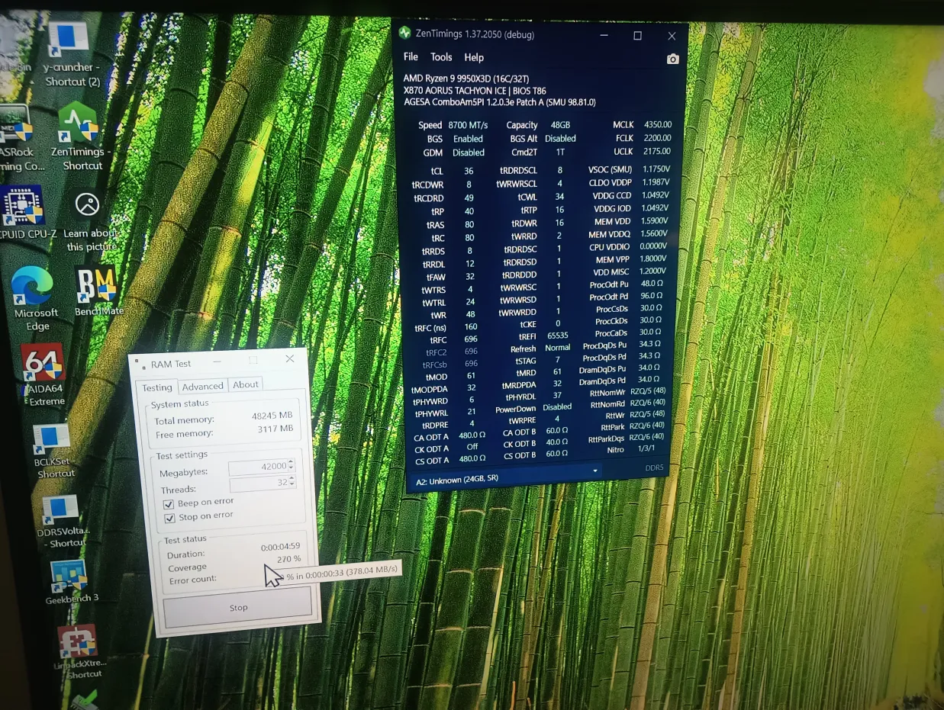Open BenchMate desktop icon
Screen dimensions: 944x710
click(97, 291)
